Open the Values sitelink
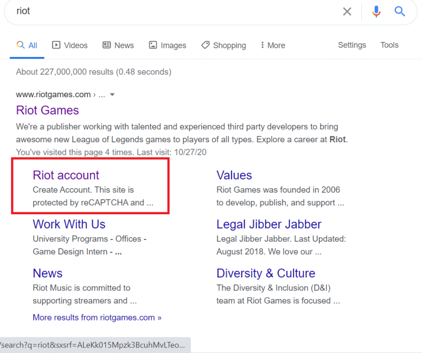422x353 pixels. click(x=234, y=175)
